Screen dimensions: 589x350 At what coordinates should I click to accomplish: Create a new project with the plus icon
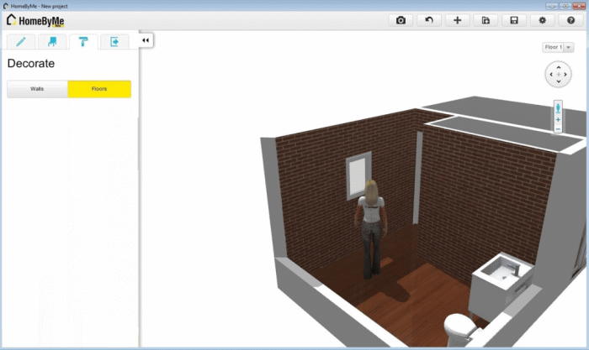point(457,20)
